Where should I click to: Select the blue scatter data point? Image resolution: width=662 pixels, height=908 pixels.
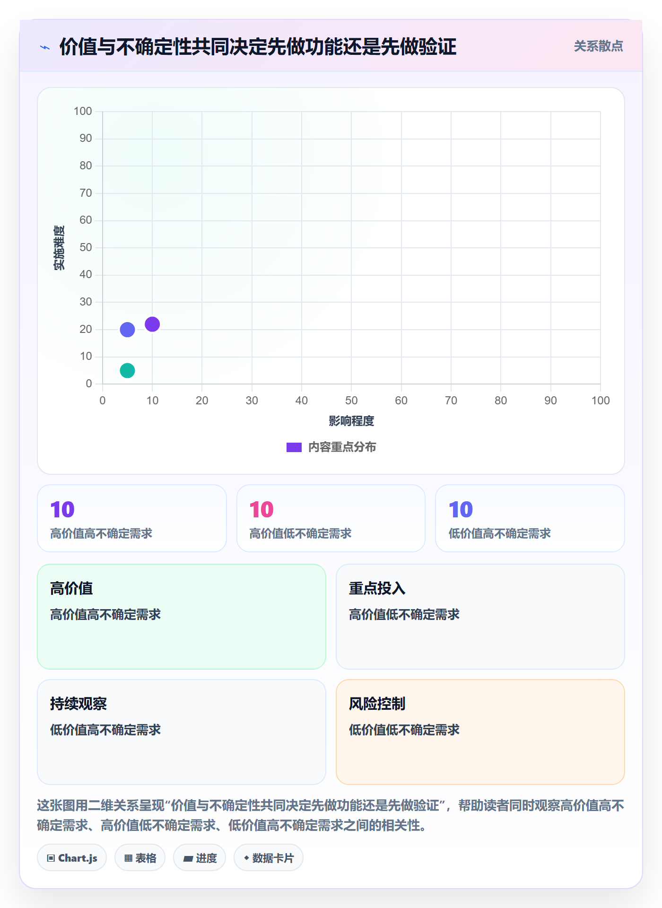127,330
